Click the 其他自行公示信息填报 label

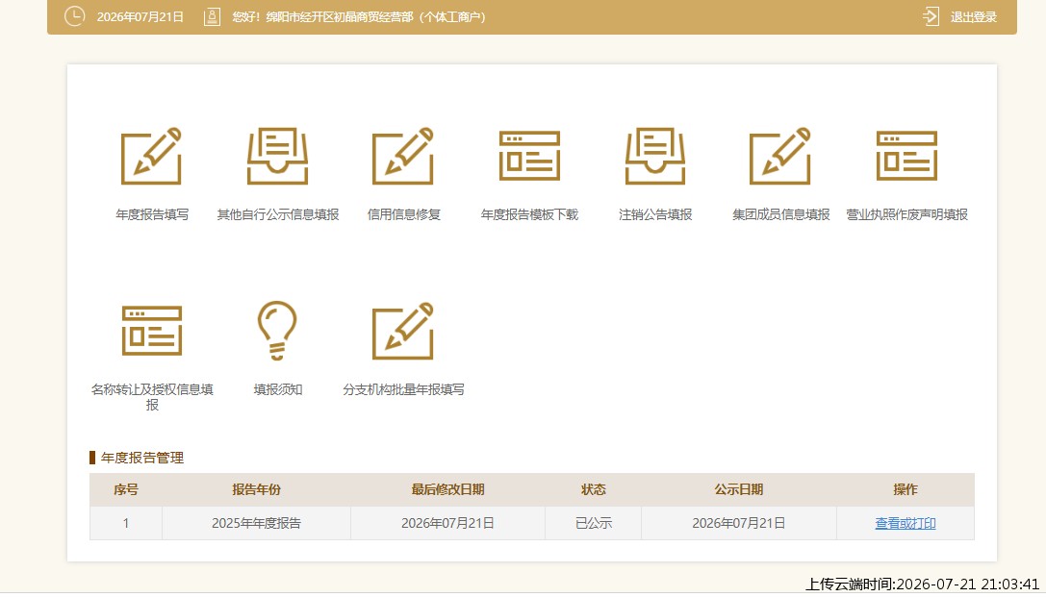(x=278, y=214)
